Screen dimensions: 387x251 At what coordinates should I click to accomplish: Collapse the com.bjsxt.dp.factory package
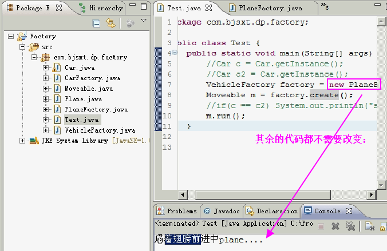point(34,57)
